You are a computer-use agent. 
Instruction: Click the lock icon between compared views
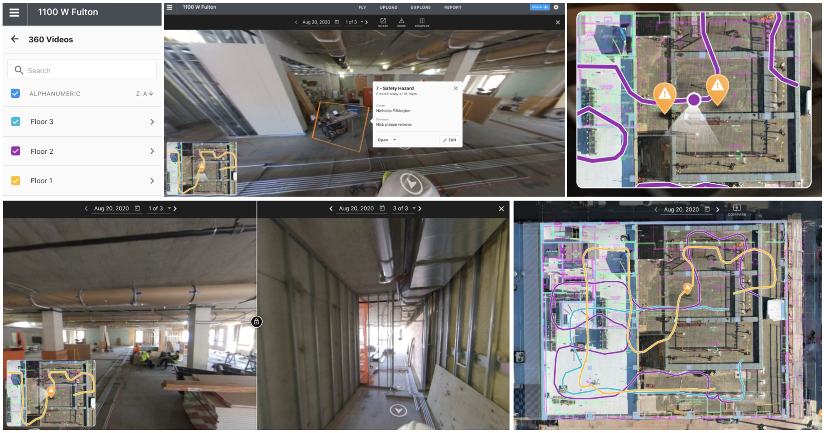pos(257,321)
